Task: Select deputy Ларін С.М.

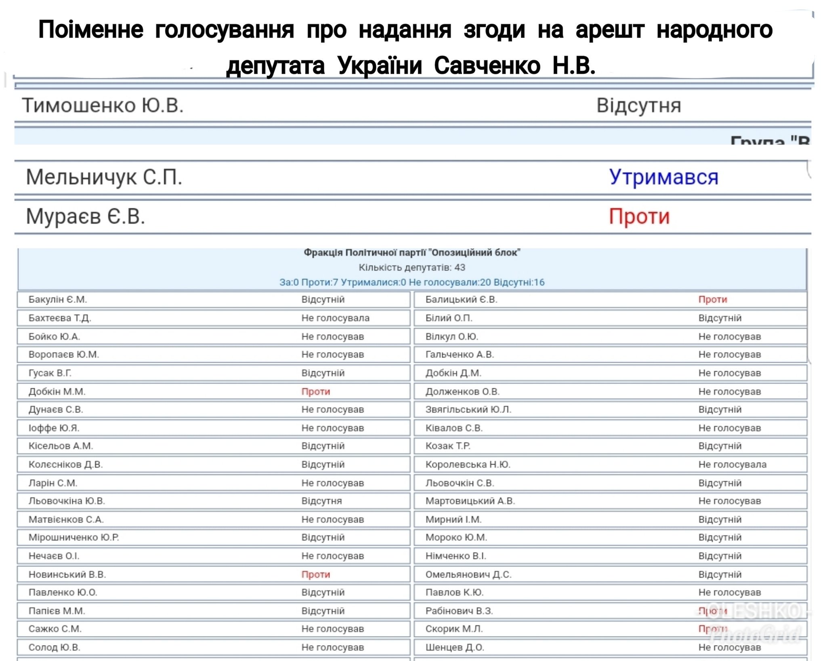Action: (52, 483)
